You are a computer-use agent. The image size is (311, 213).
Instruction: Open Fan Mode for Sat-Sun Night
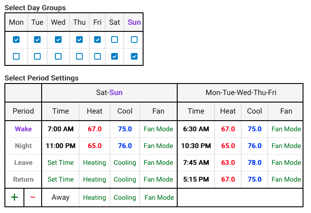(x=158, y=146)
